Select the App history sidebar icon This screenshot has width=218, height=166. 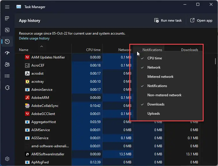[7, 41]
